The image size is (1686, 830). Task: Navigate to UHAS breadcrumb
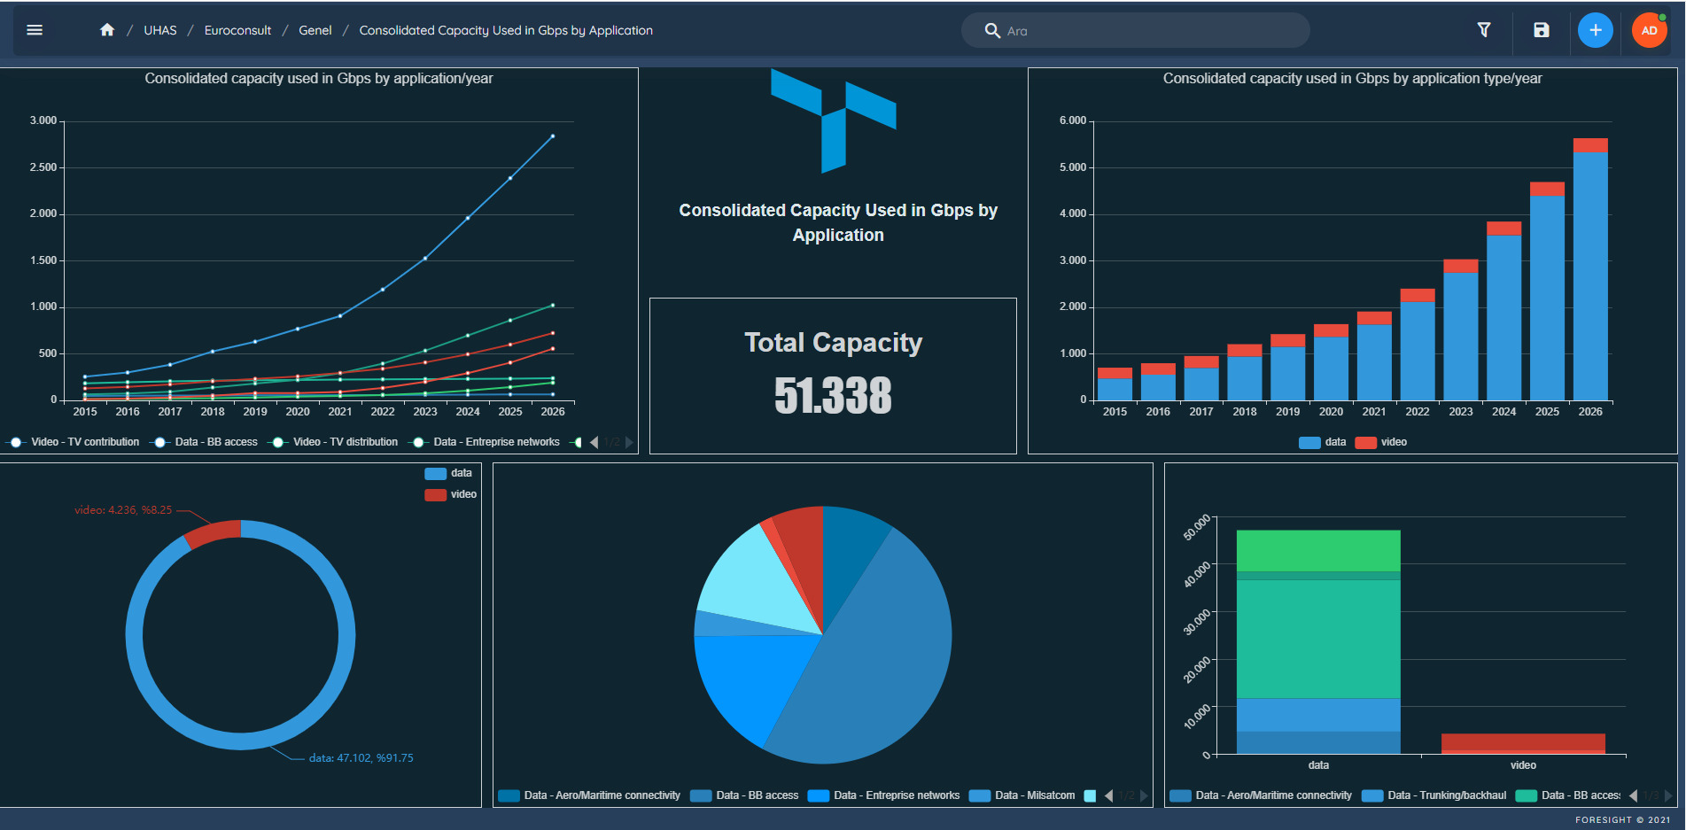pos(160,30)
